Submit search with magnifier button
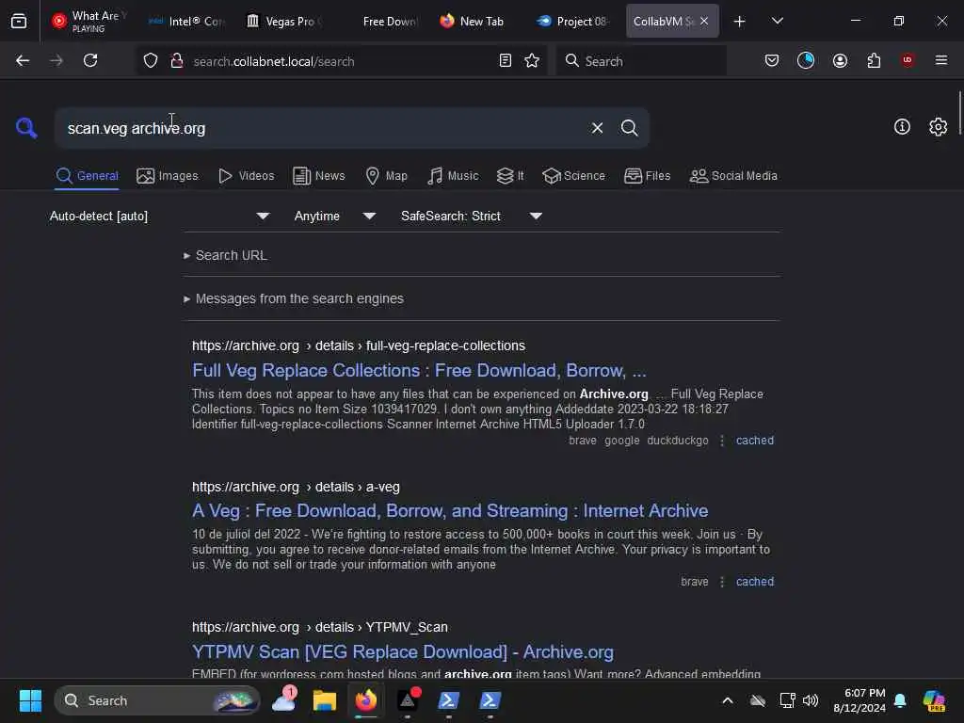The image size is (964, 723). coord(629,128)
